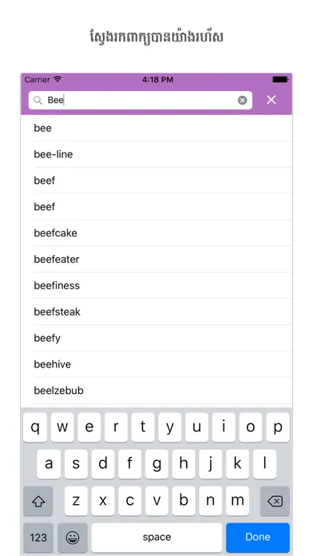Tap the battery indicator icon

(x=280, y=79)
